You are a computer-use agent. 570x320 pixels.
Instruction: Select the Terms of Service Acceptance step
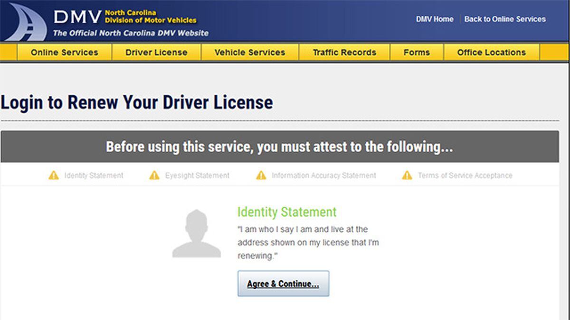(x=465, y=175)
